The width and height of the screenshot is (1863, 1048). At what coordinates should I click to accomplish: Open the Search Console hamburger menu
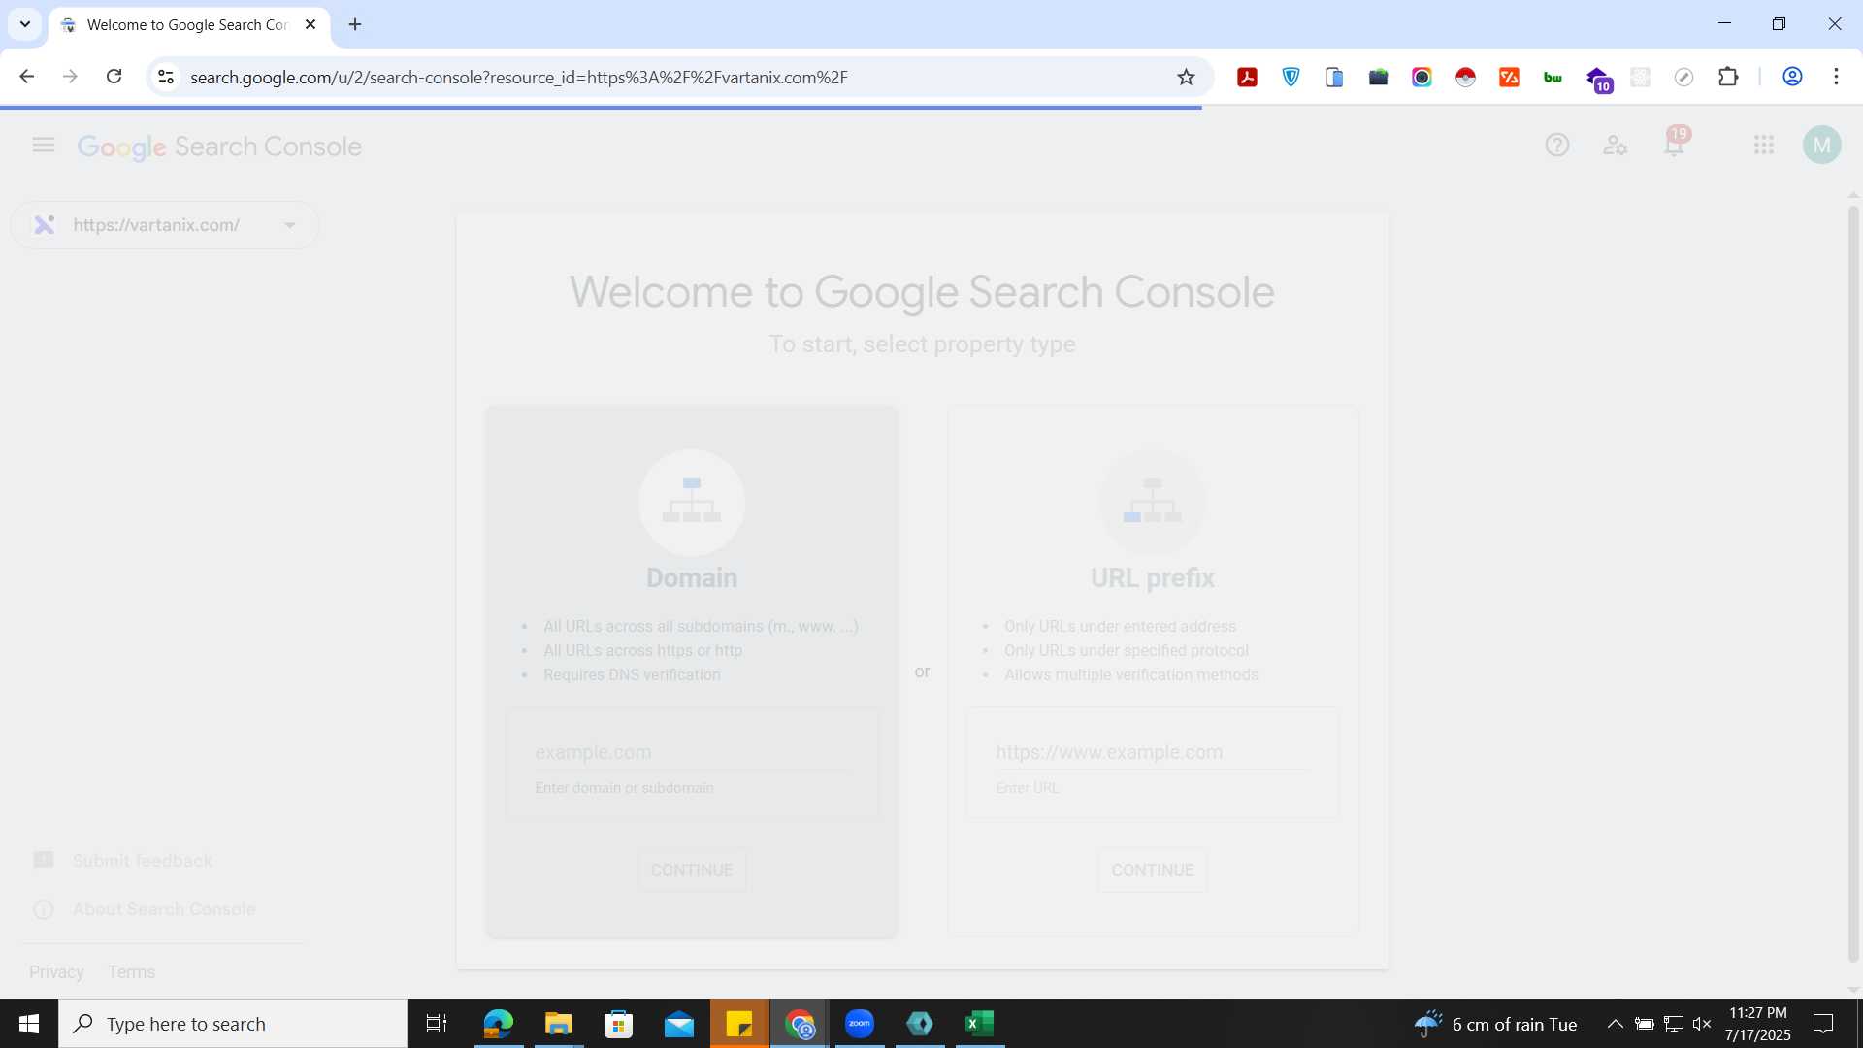tap(44, 146)
